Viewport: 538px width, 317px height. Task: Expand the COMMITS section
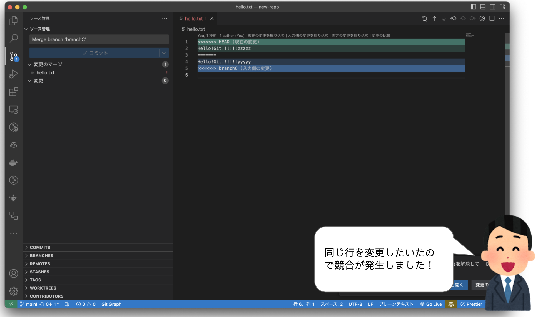pos(40,247)
